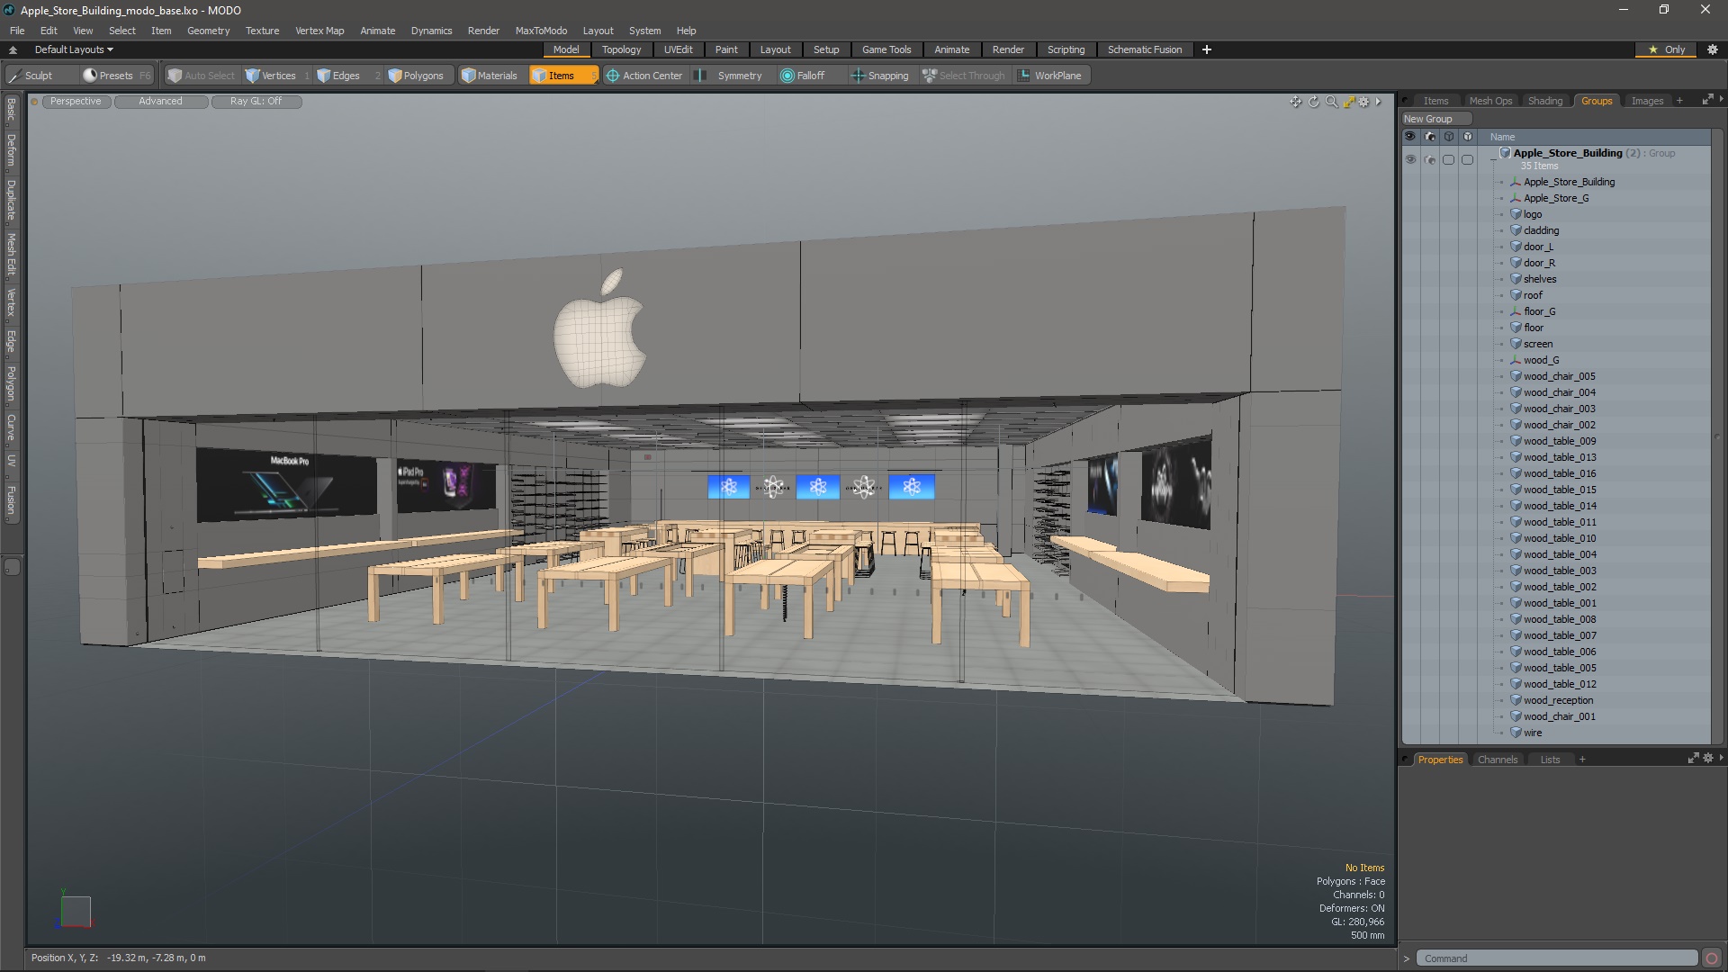This screenshot has width=1728, height=972.
Task: Click the viewport arrow expander next to gear
Action: pyautogui.click(x=1378, y=102)
